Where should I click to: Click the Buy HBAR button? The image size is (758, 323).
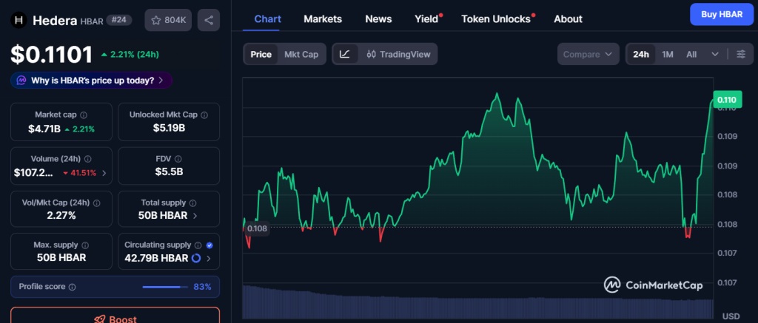coord(722,15)
